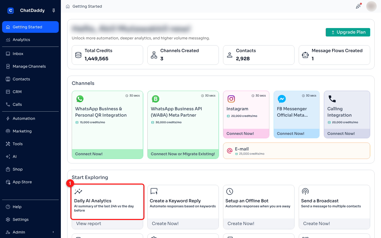The height and width of the screenshot is (238, 381).
Task: Click the ChatDaddy logo icon
Action: coord(11,11)
